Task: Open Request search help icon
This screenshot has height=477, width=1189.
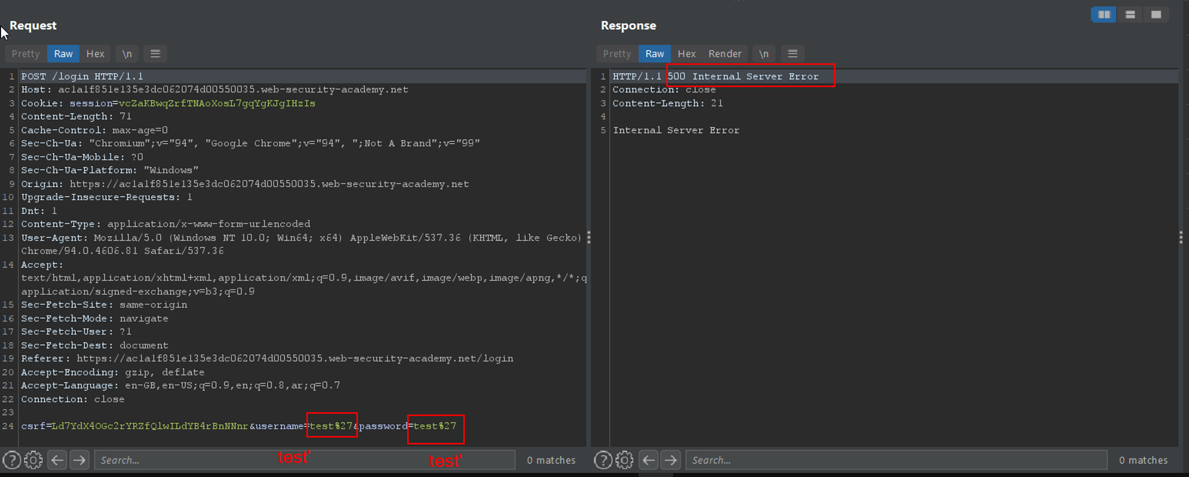Action: (x=12, y=460)
